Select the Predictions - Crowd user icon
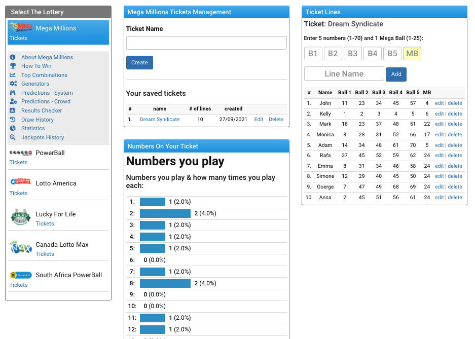The width and height of the screenshot is (475, 339). [14, 101]
